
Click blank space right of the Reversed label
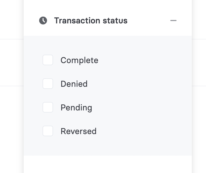point(143,131)
